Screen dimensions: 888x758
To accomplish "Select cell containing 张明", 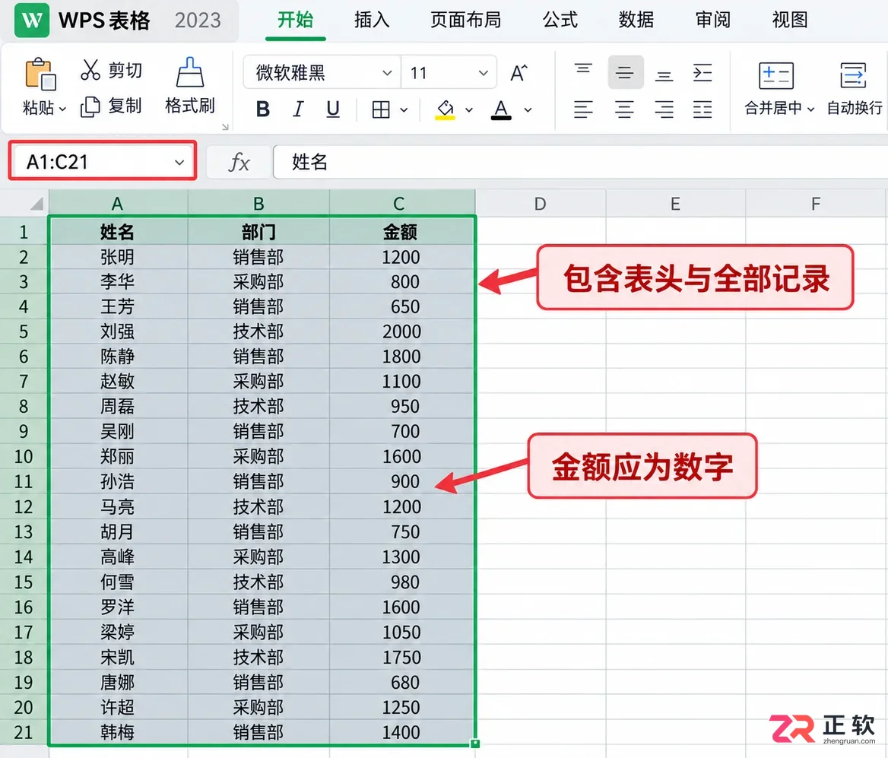I will point(118,257).
